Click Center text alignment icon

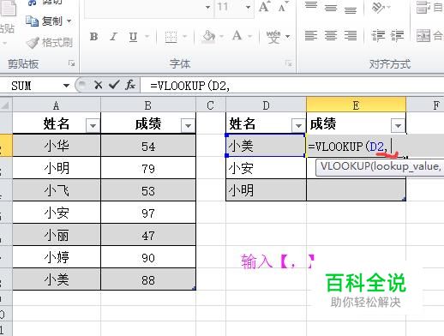[x=331, y=36]
